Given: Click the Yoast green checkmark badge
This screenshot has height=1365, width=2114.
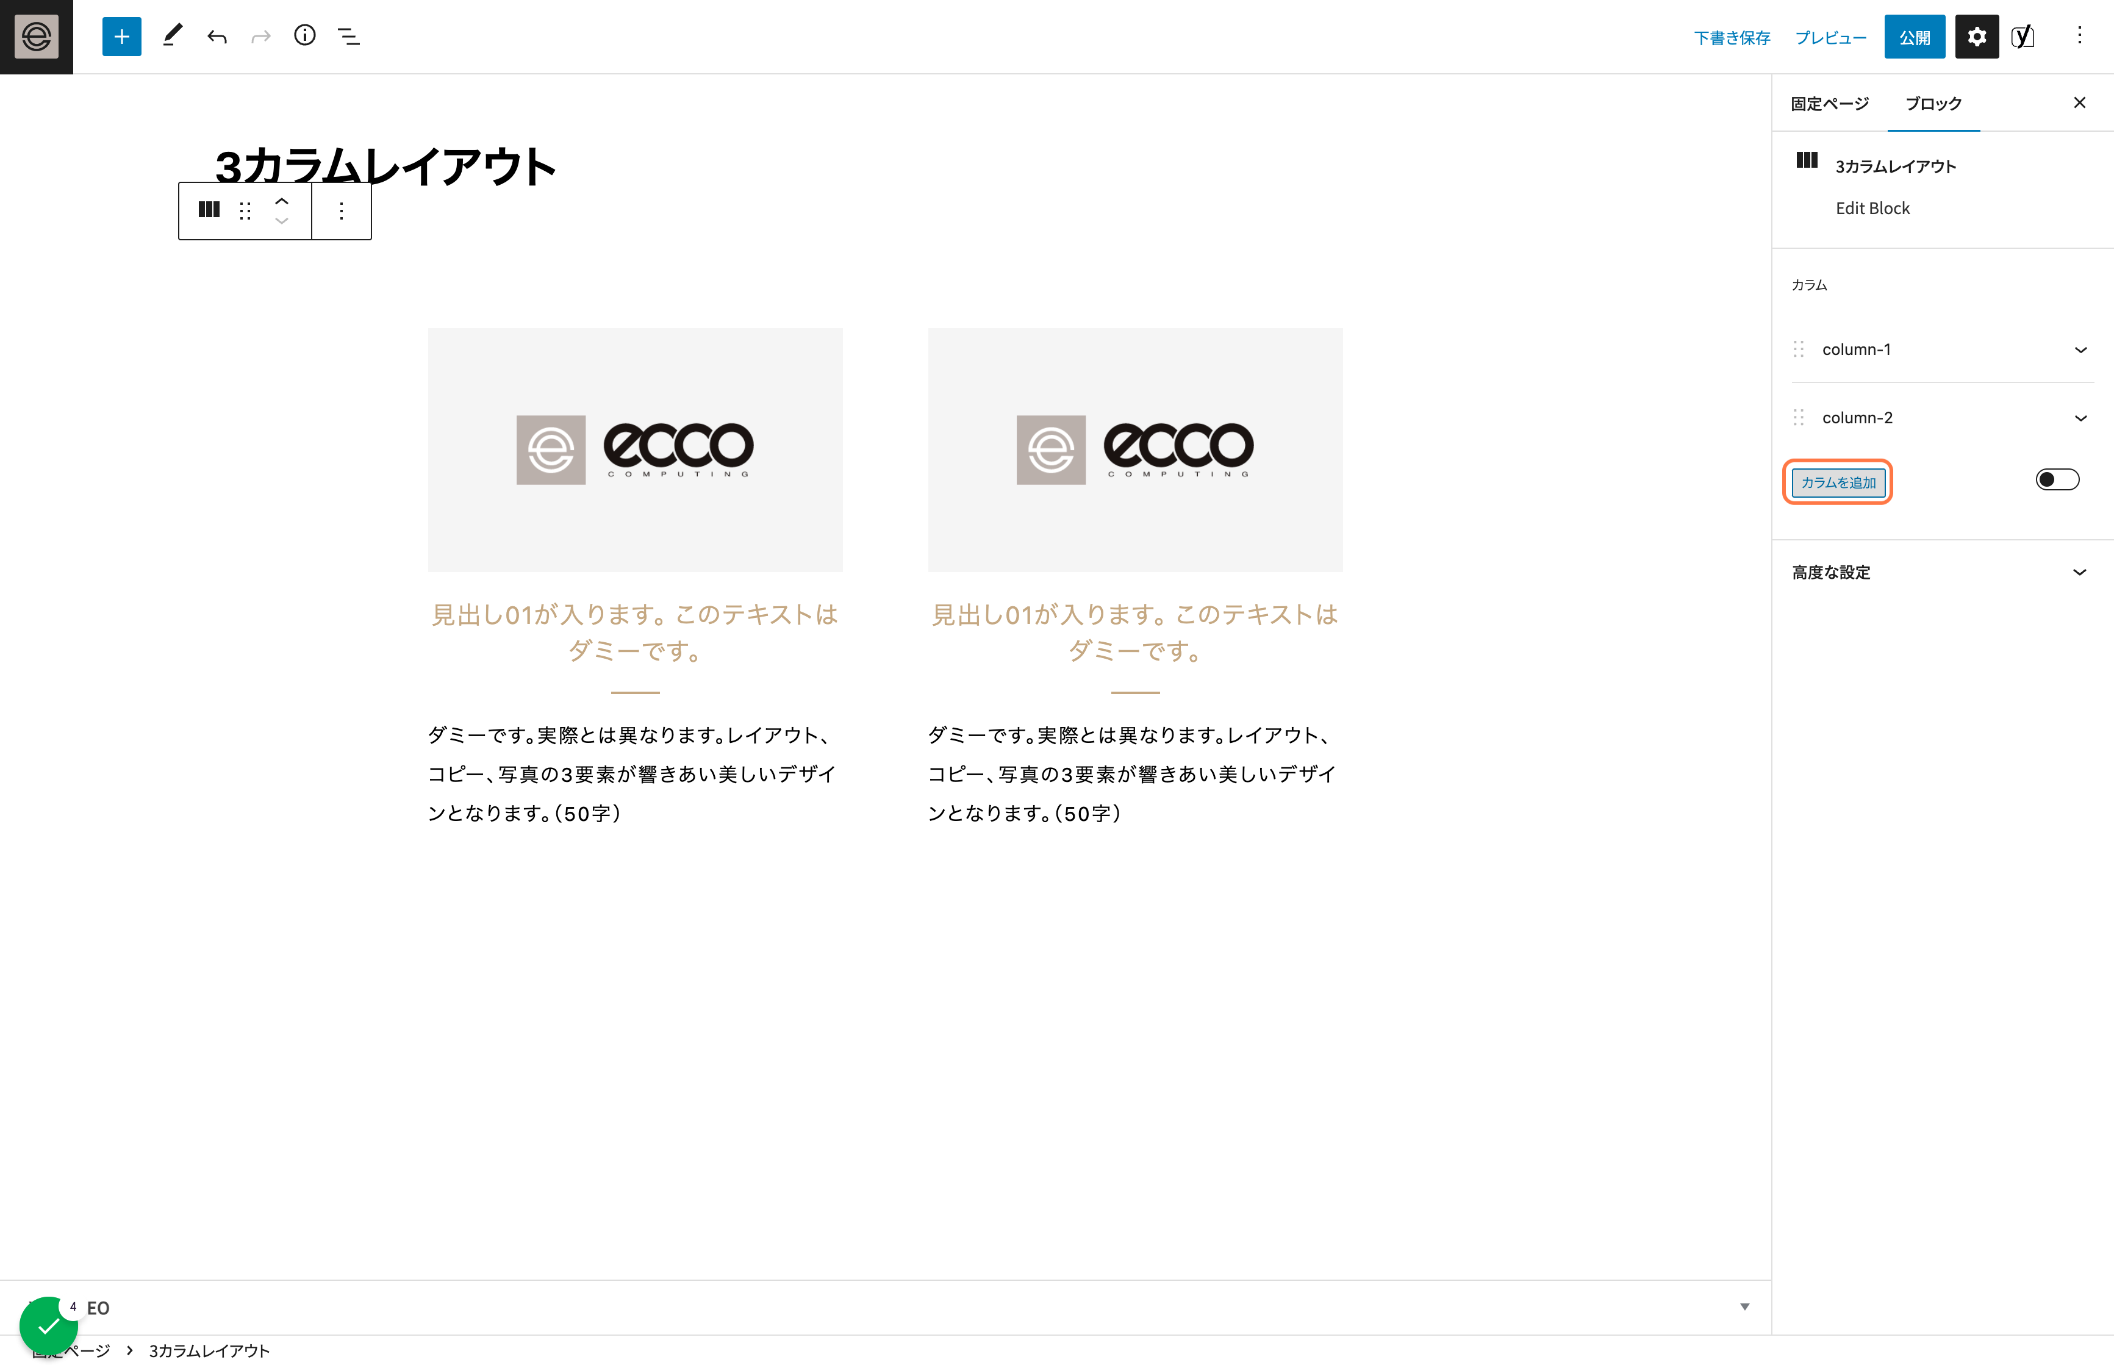Looking at the screenshot, I should click(49, 1325).
